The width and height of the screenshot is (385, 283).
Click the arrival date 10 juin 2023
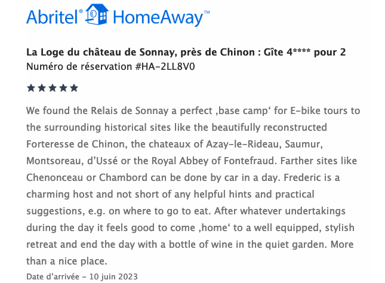click(113, 276)
